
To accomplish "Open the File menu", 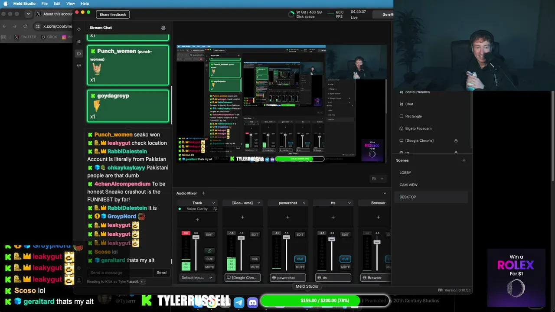I will point(44,3).
